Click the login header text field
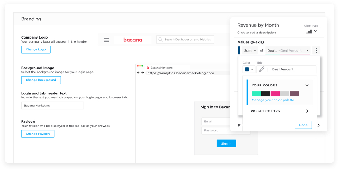The height and width of the screenshot is (170, 339). [52, 106]
